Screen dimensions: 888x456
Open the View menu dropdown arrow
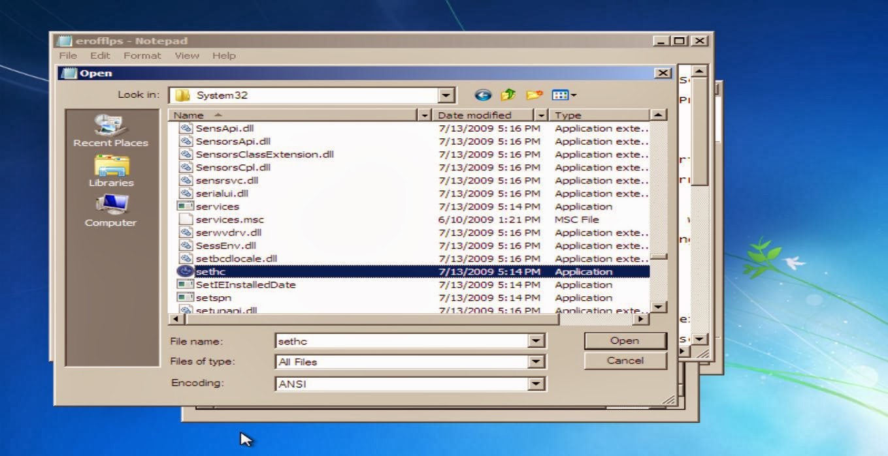click(x=574, y=96)
